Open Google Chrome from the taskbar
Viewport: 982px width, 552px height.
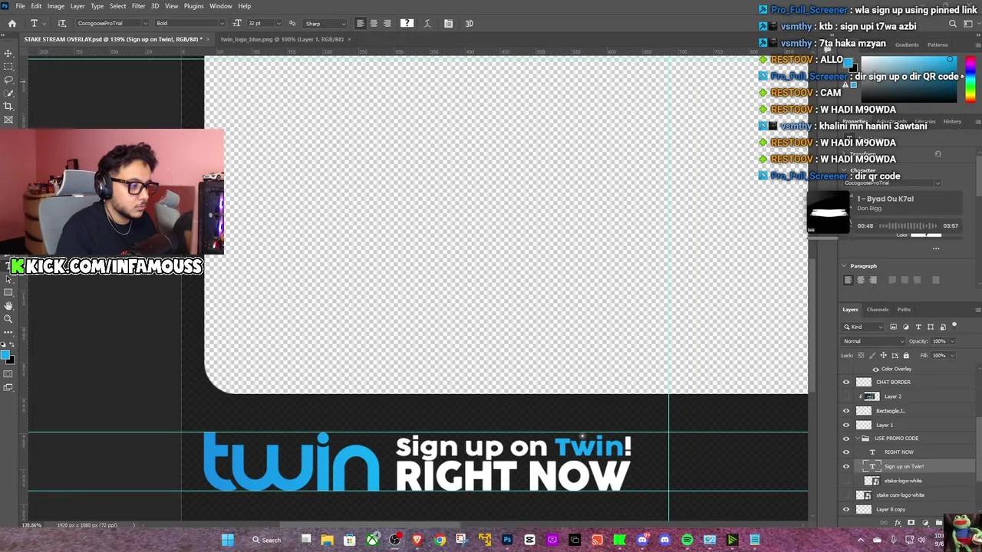(x=440, y=540)
